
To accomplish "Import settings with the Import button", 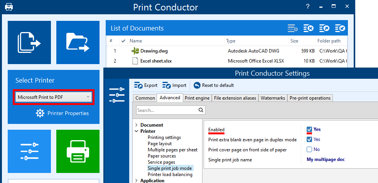I will coord(174,85).
